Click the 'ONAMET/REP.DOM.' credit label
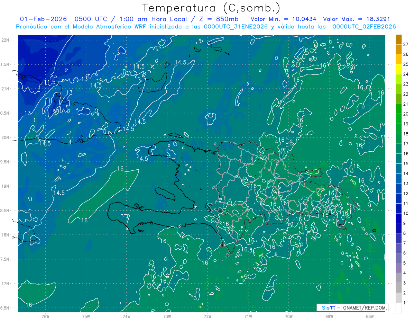 pos(365,307)
